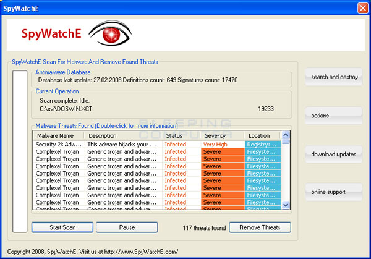
Task: Click the C:\xvi\DOSWIN.XCT file path
Action: [x=66, y=109]
